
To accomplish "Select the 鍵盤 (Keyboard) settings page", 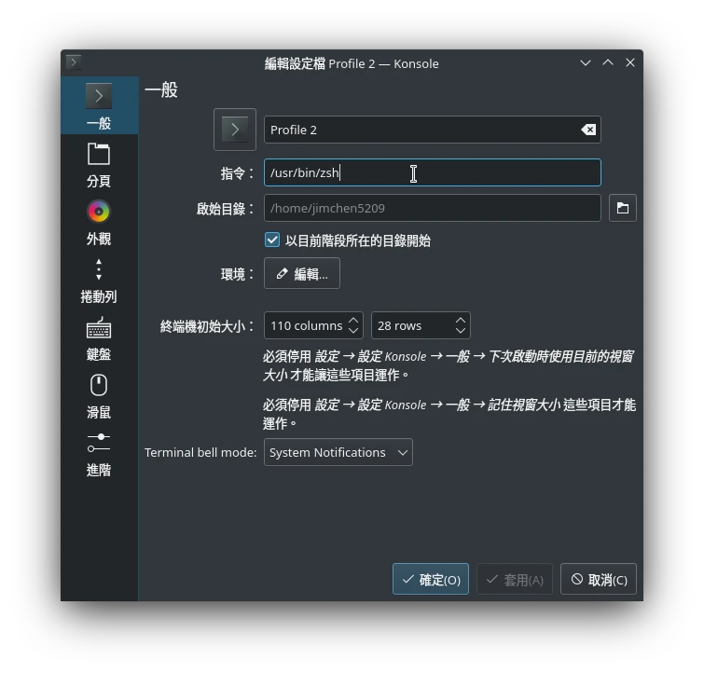I will [99, 338].
